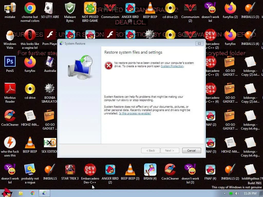Select the 'SO LIT!!! AIRE' solitaire icon

coord(50,10)
